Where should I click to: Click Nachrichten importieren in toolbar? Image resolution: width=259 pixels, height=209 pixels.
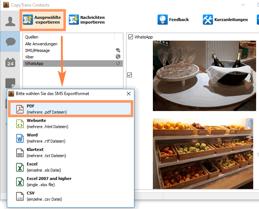click(87, 20)
